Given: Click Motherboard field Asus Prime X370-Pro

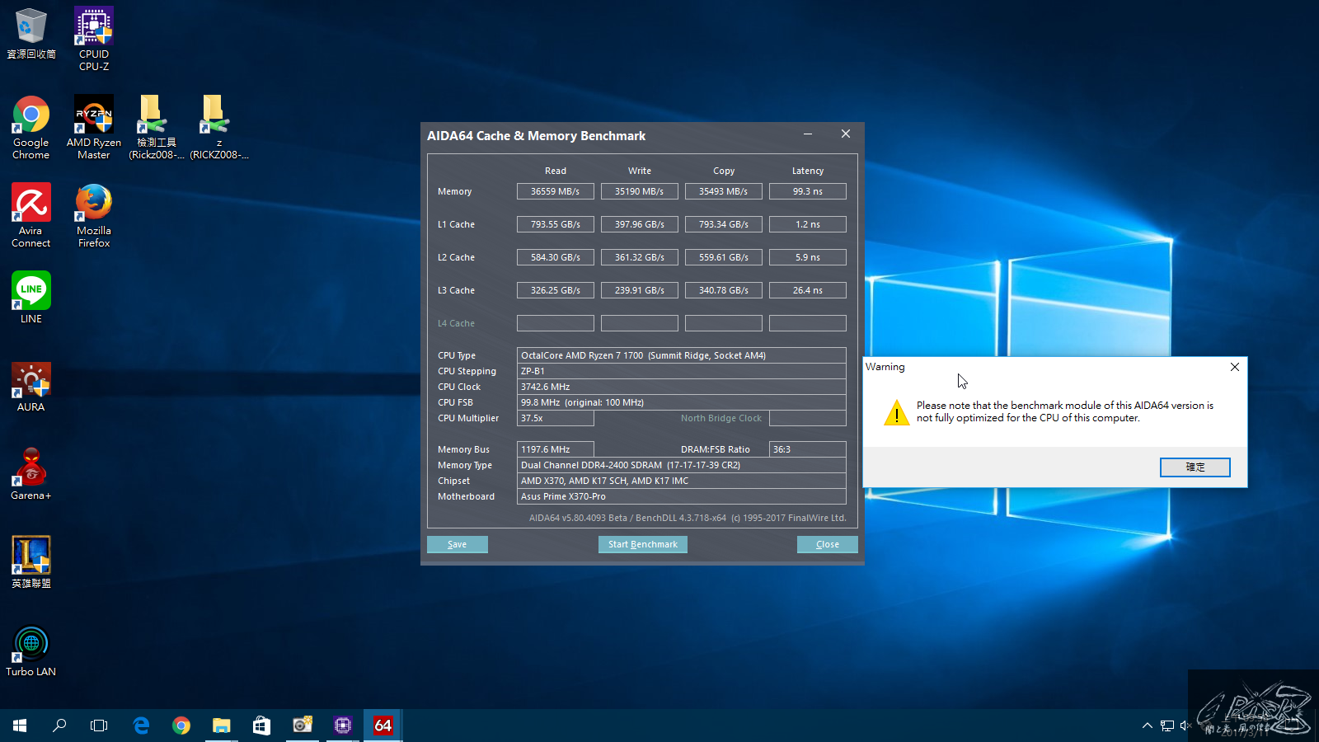Looking at the screenshot, I should point(682,496).
